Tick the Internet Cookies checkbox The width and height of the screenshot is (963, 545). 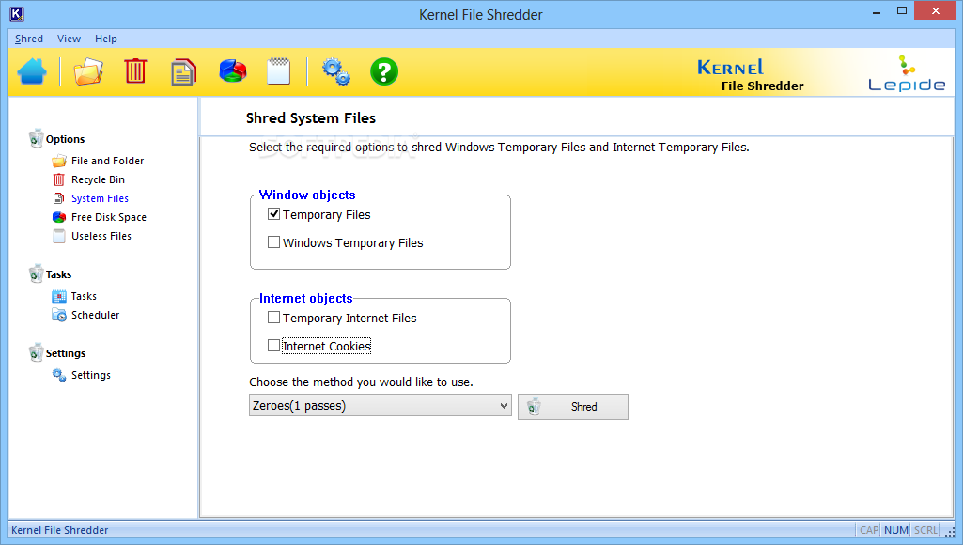tap(274, 345)
